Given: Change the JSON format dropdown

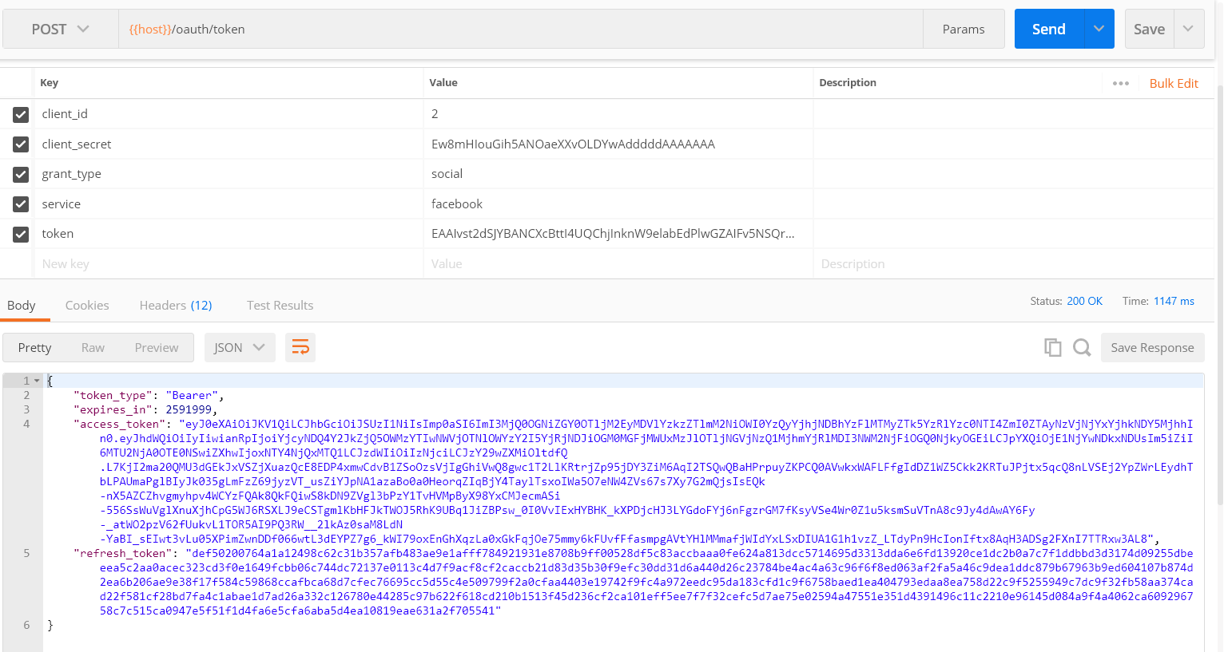Looking at the screenshot, I should coord(239,347).
